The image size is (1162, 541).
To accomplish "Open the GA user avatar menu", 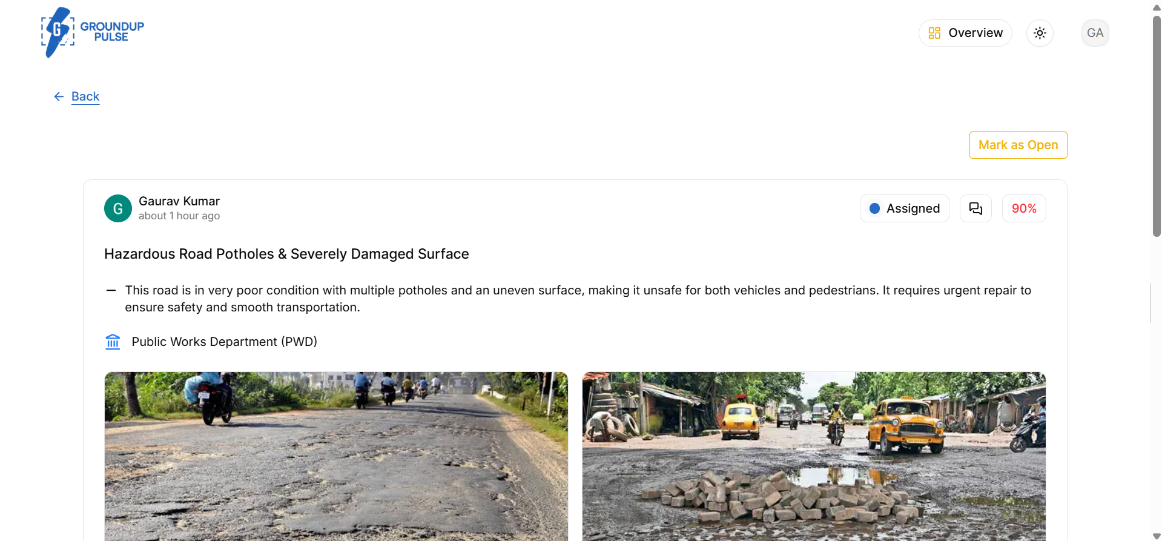I will (1095, 33).
